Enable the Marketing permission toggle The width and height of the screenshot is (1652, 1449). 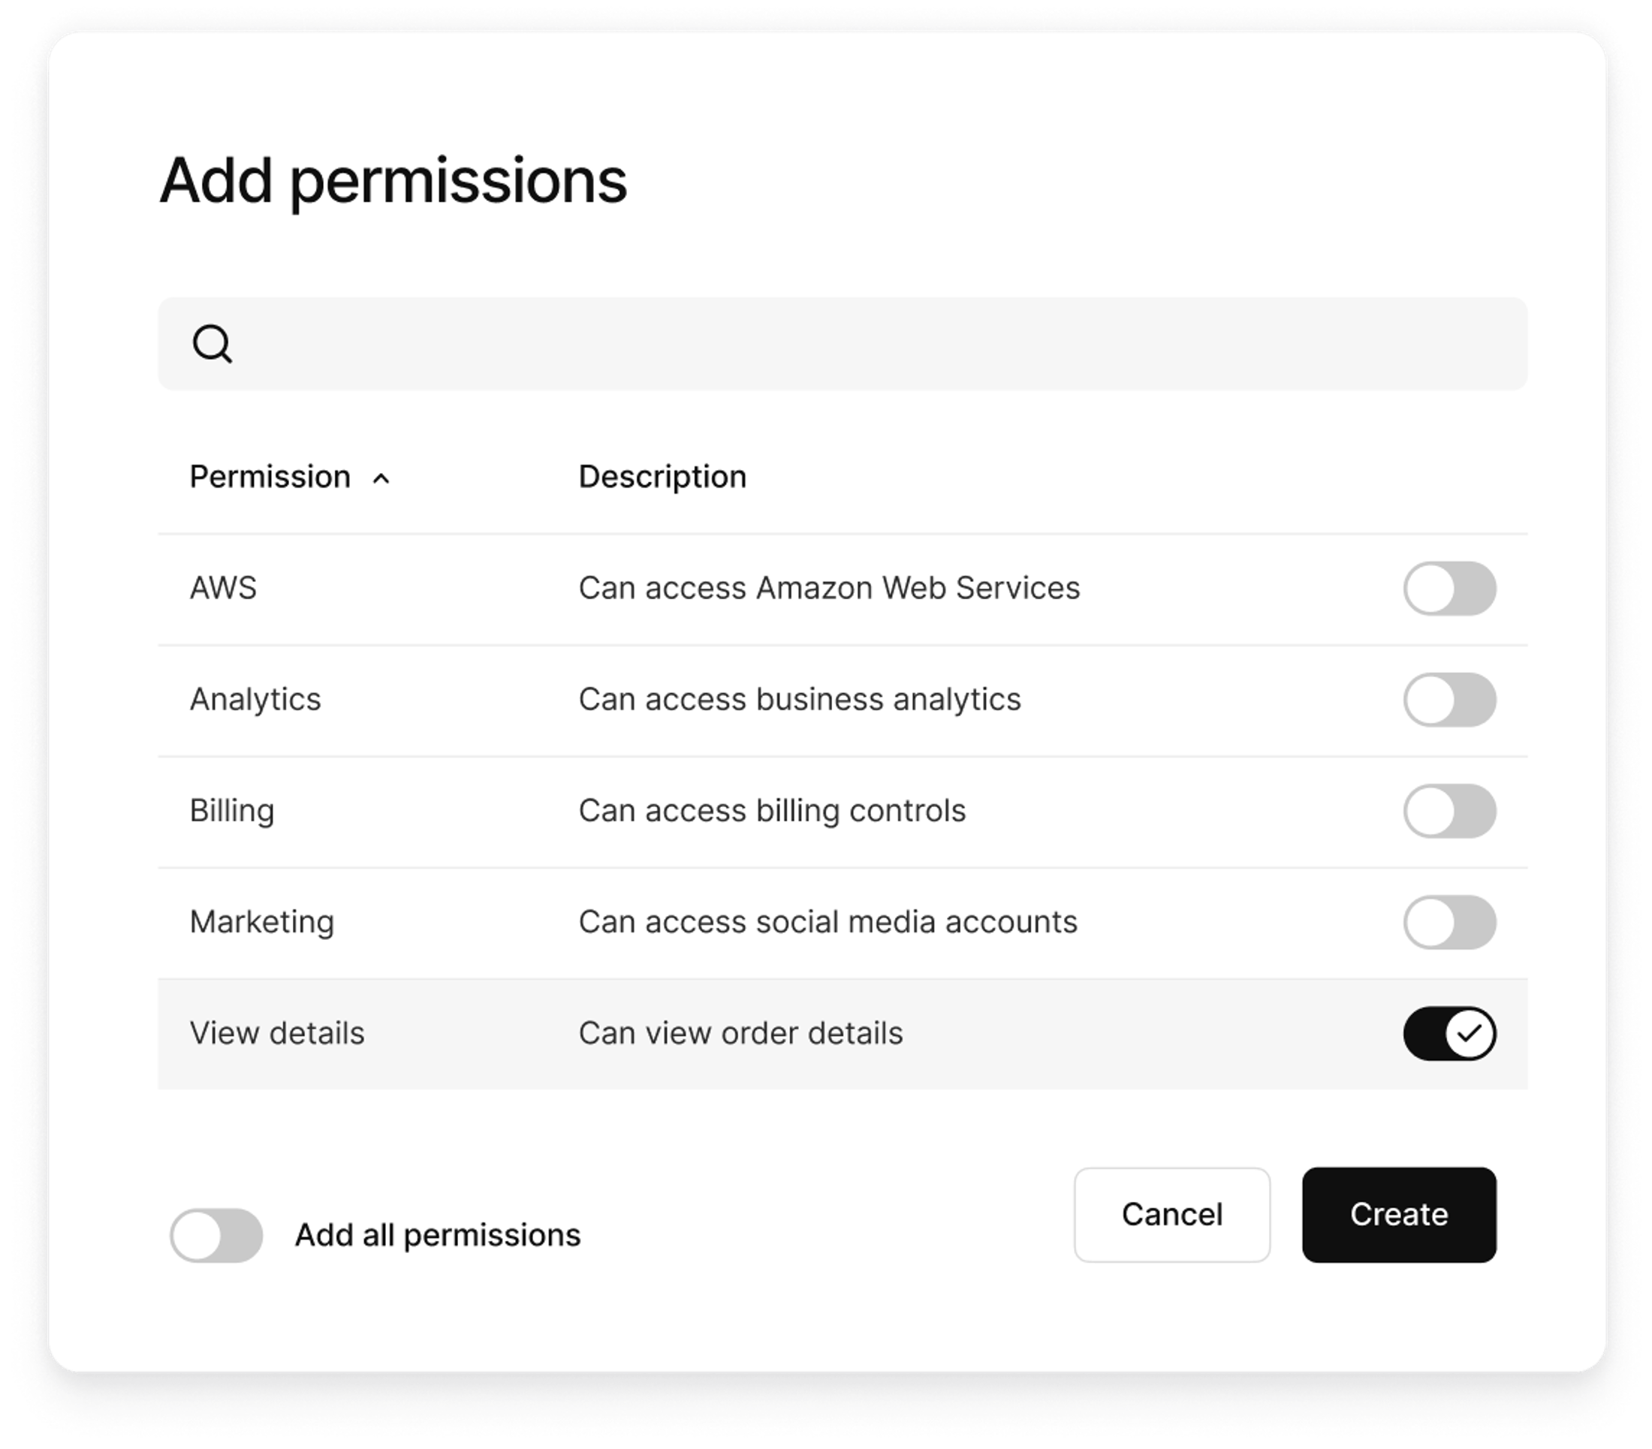[1451, 921]
